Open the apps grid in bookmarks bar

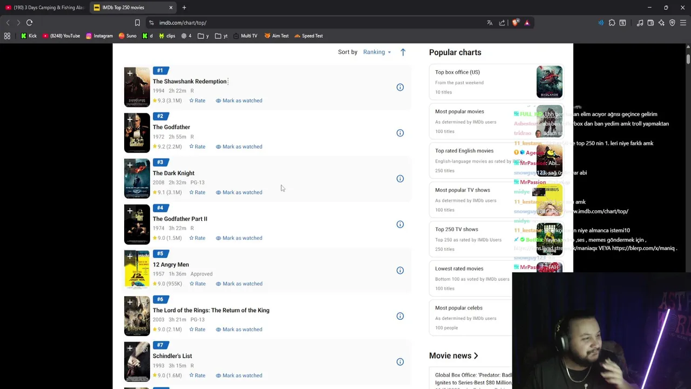tap(7, 36)
